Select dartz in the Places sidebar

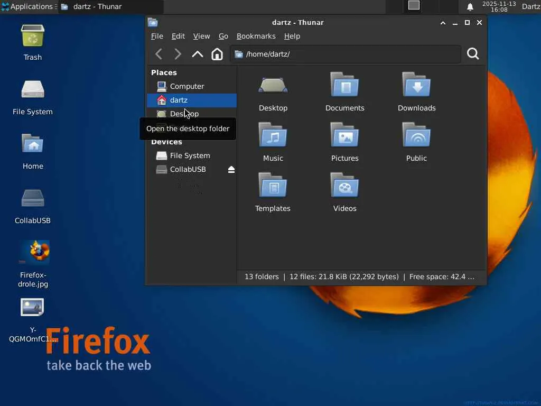[x=192, y=100]
